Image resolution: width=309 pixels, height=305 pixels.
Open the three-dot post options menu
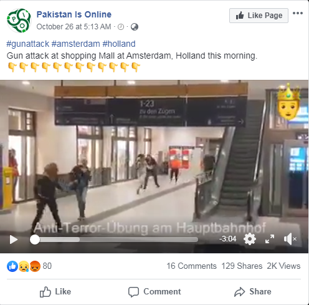[x=298, y=13]
